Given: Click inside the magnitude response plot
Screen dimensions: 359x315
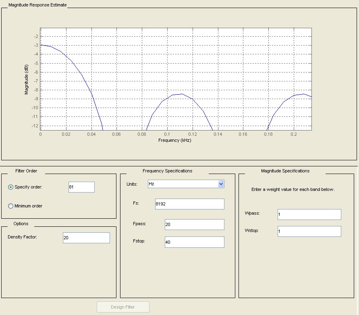Looking at the screenshot, I should click(176, 79).
